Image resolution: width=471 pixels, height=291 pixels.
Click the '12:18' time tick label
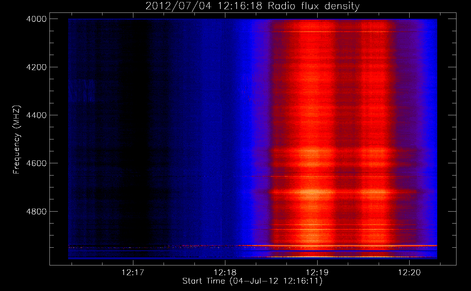(225, 273)
